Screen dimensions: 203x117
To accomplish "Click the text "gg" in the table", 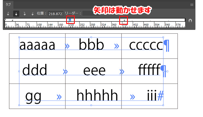I will tap(33, 97).
